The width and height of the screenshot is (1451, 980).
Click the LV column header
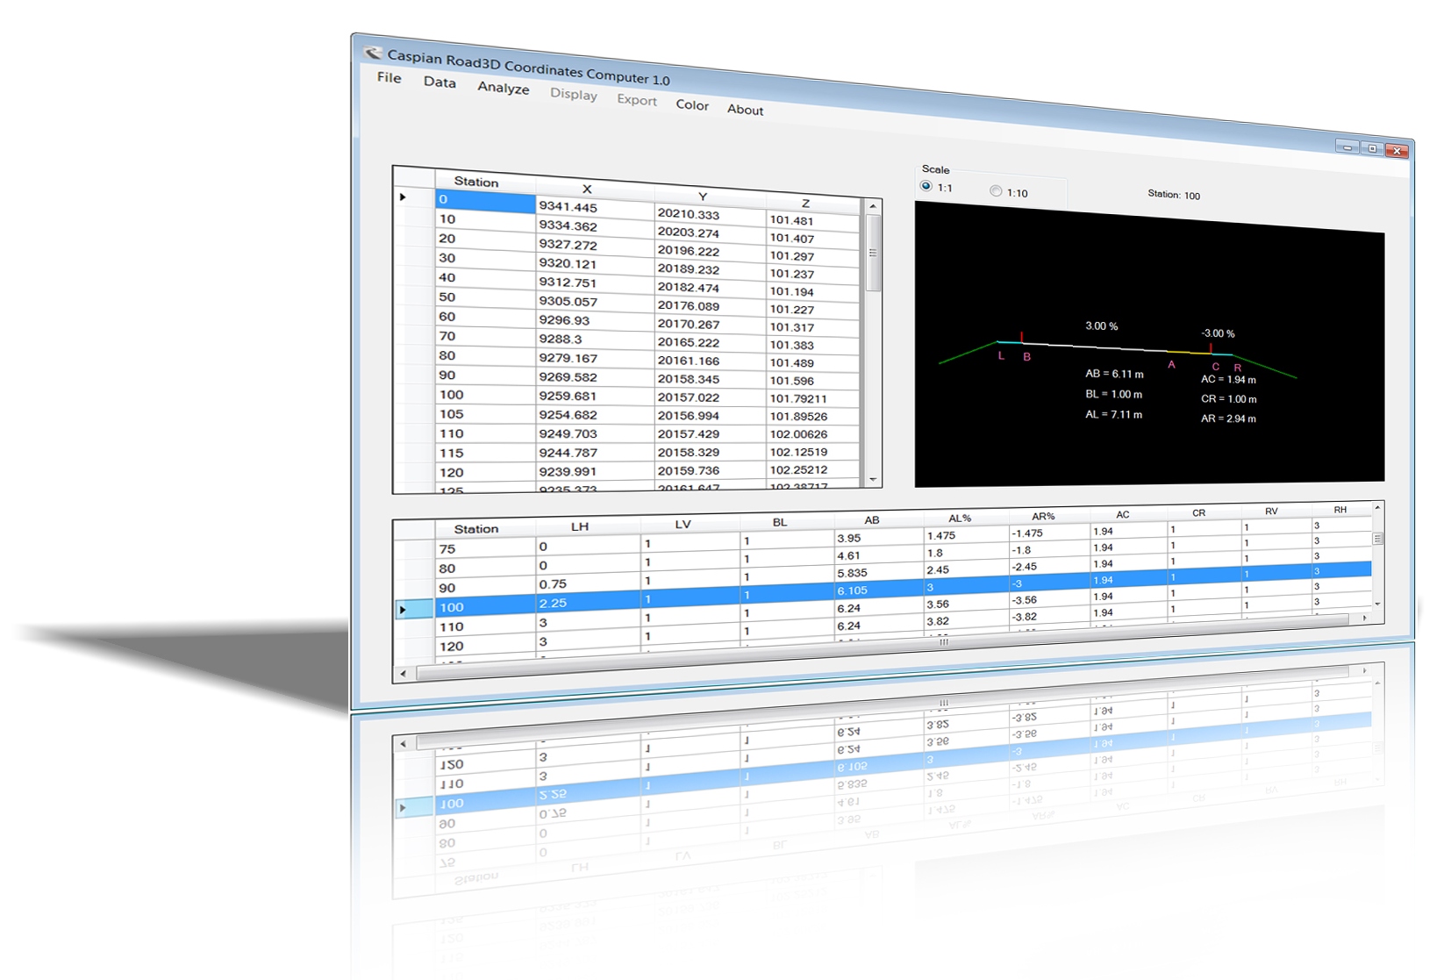point(683,524)
